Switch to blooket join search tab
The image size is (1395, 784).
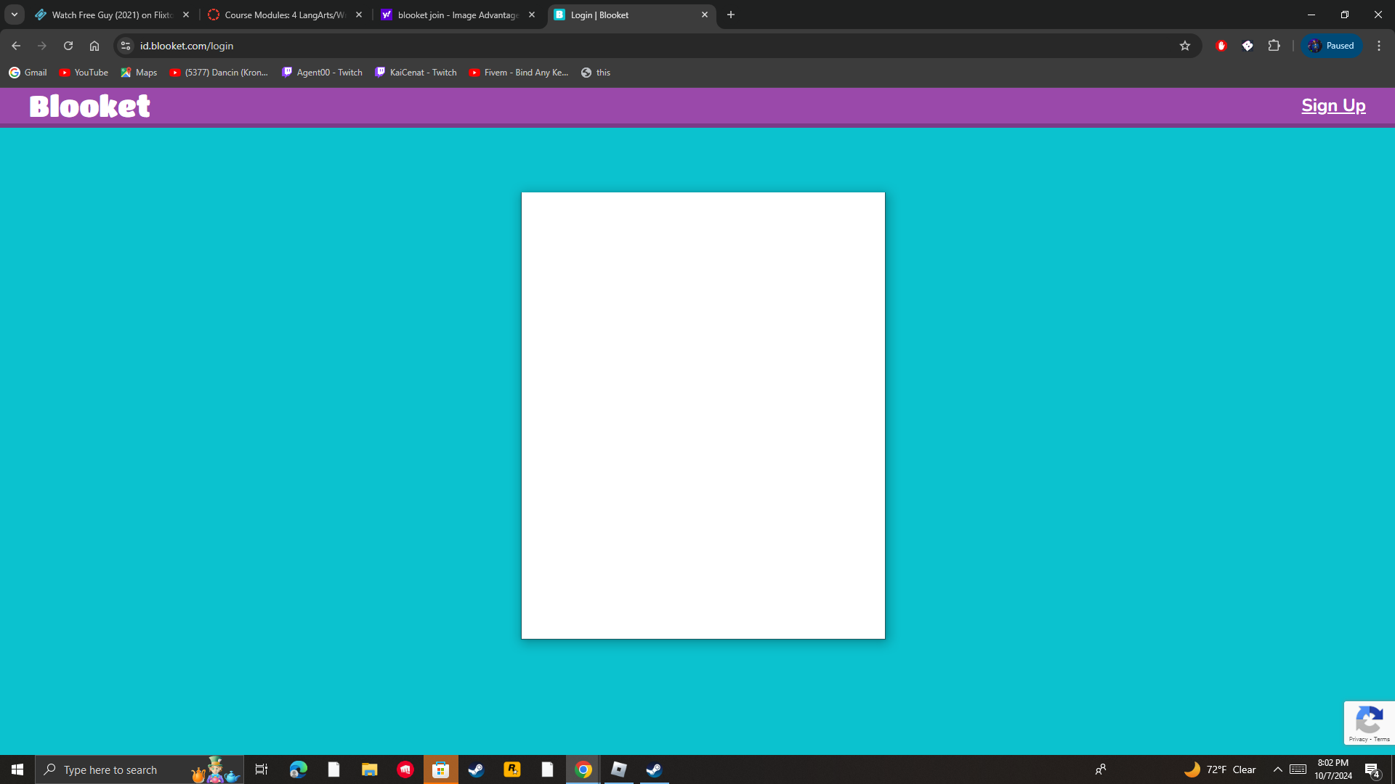click(458, 15)
